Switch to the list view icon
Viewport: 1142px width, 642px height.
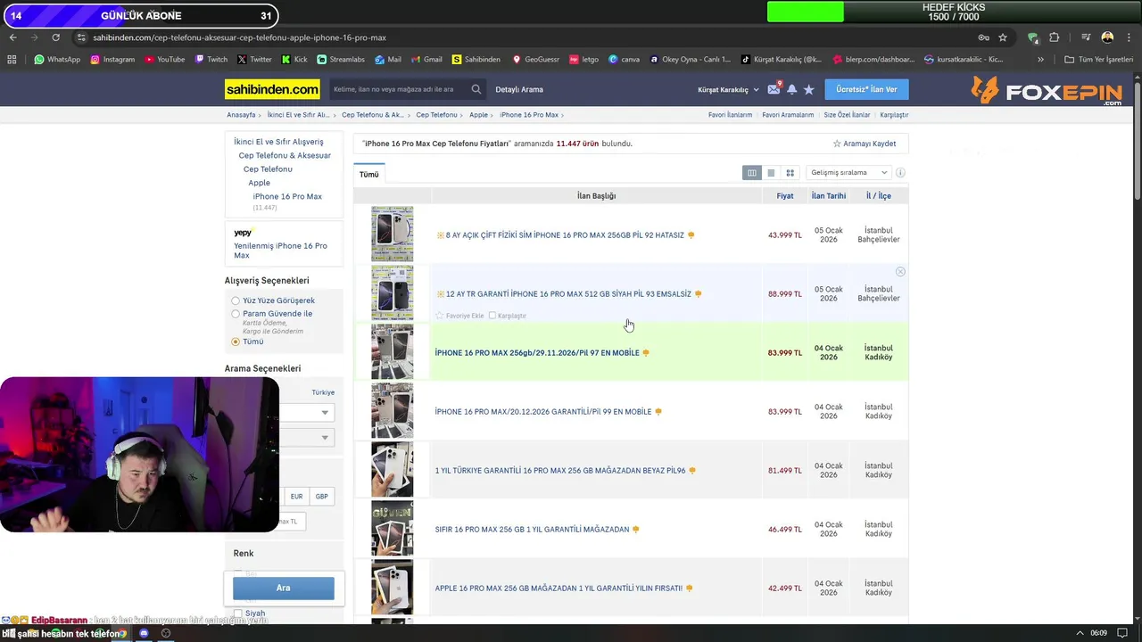click(x=771, y=173)
